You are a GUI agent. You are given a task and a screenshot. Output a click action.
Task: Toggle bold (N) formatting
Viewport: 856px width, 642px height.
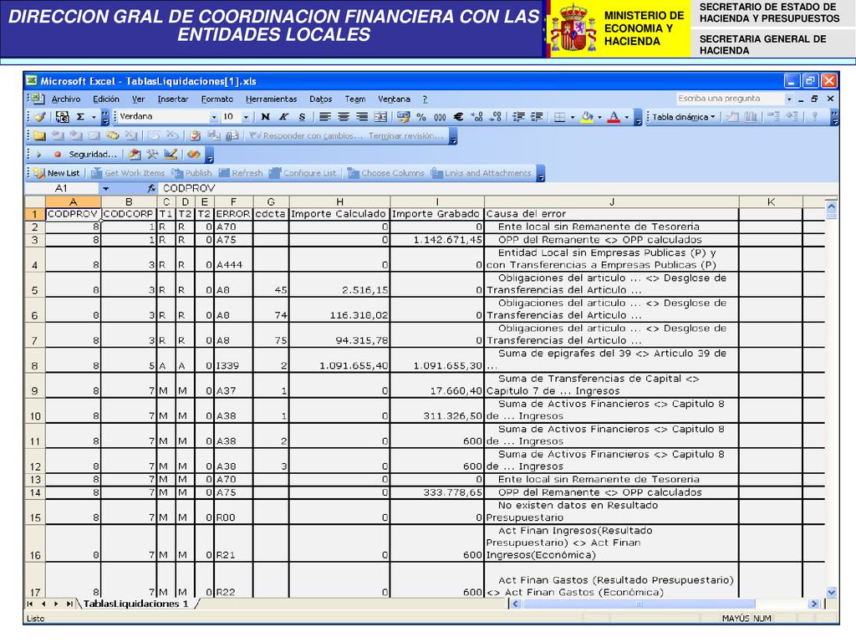click(265, 117)
